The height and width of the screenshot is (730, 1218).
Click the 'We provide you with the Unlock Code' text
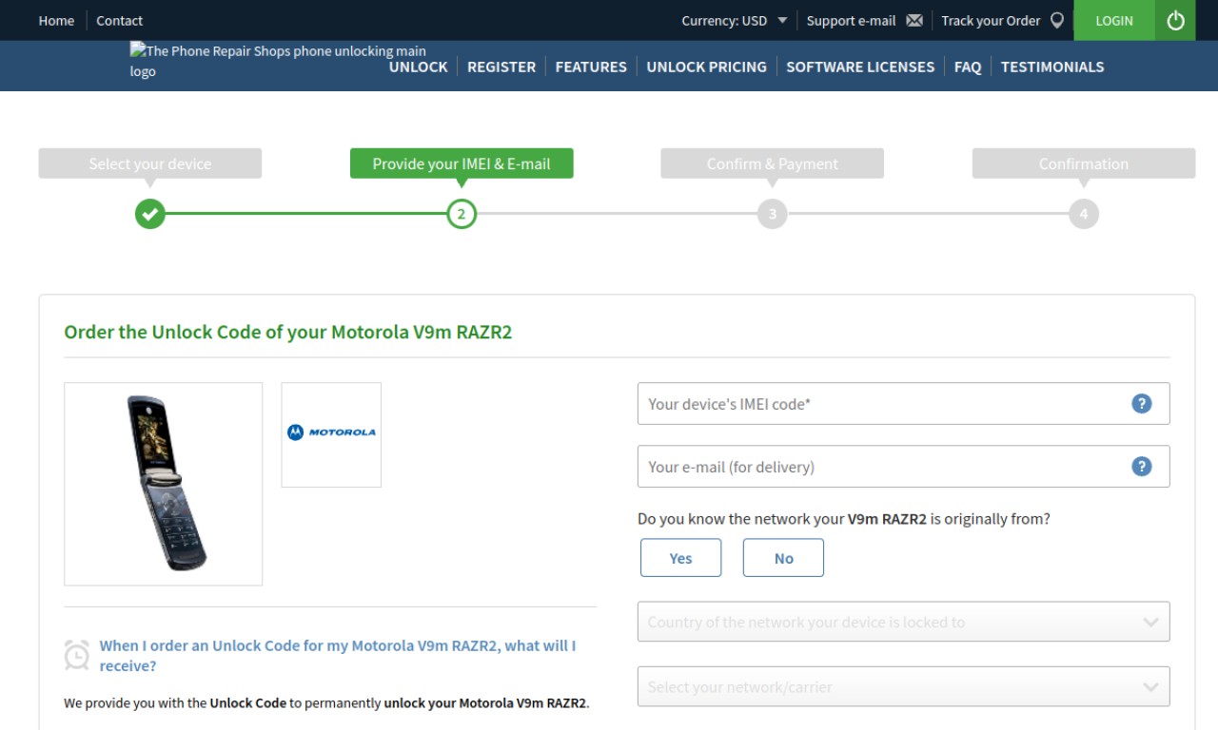pos(326,703)
